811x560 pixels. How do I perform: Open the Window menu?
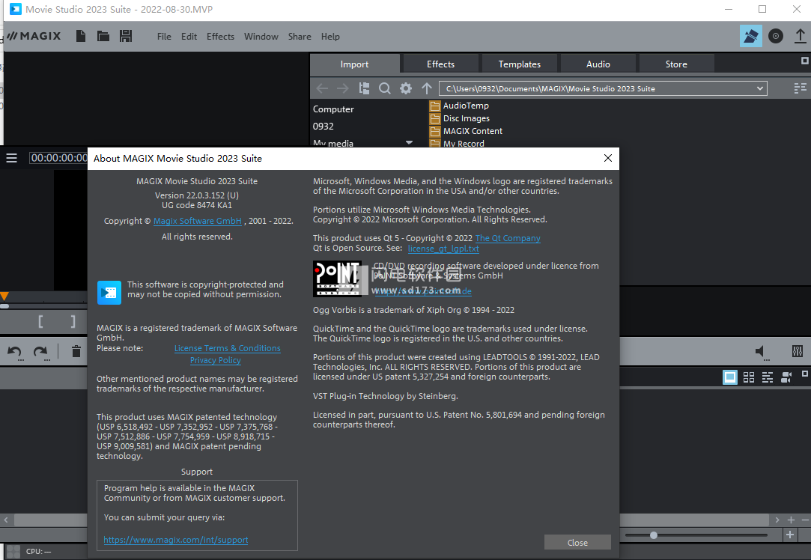click(x=261, y=36)
